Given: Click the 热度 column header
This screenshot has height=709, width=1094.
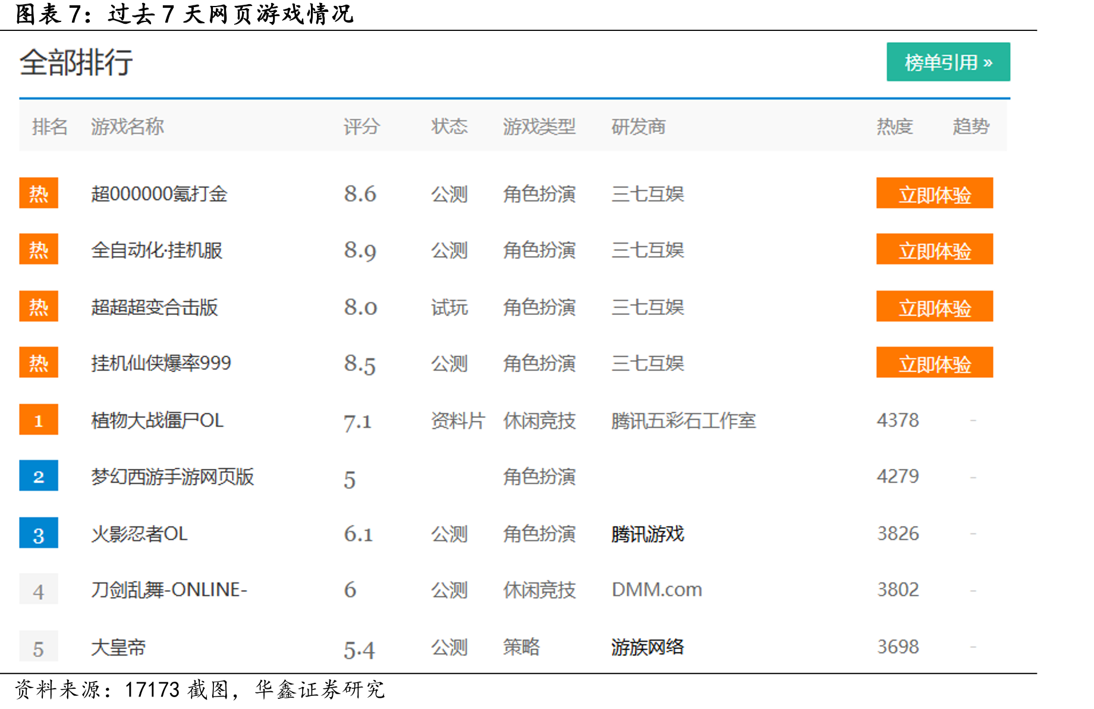Looking at the screenshot, I should point(894,126).
